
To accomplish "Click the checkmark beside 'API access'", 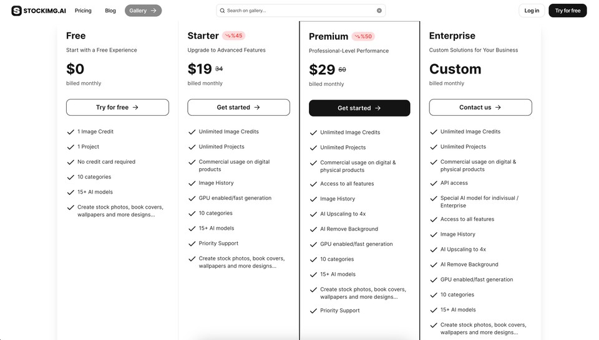I will coord(434,183).
